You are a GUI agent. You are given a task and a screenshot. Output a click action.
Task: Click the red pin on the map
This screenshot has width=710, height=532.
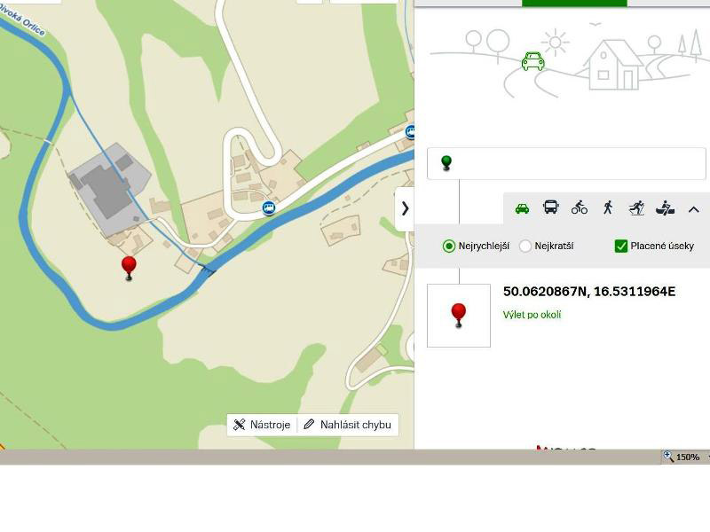[129, 265]
